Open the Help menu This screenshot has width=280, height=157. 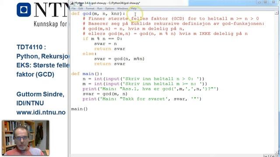pyautogui.click(x=133, y=8)
